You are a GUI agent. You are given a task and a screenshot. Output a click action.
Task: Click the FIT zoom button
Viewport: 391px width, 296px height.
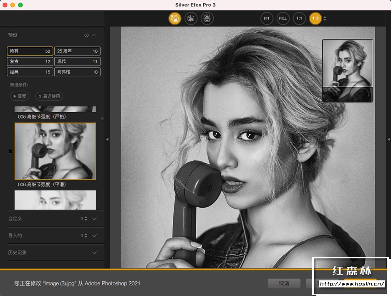coord(267,18)
